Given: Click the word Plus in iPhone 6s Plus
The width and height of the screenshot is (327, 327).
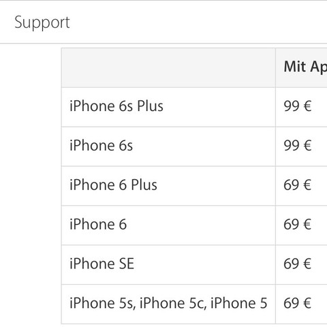Looking at the screenshot, I should tap(150, 106).
